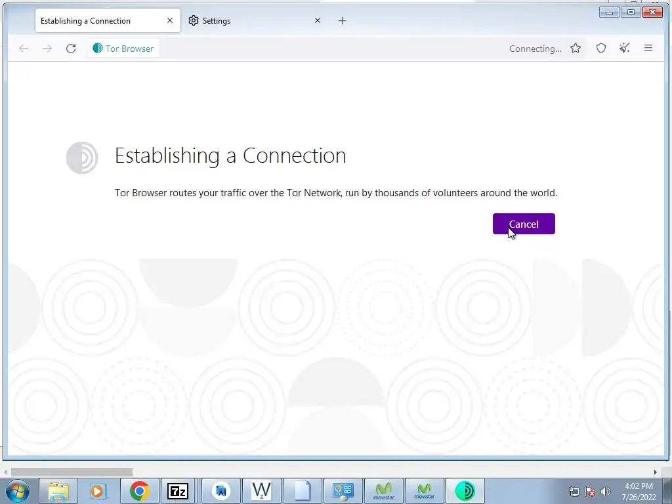The width and height of the screenshot is (672, 504).
Task: Go forward to next page
Action: [x=47, y=49]
